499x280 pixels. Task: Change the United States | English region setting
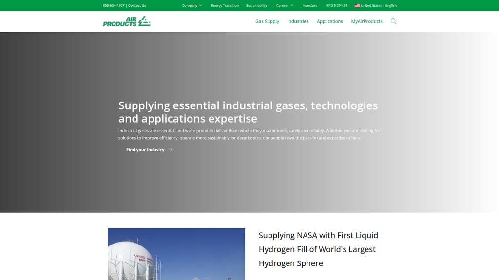pos(376,5)
